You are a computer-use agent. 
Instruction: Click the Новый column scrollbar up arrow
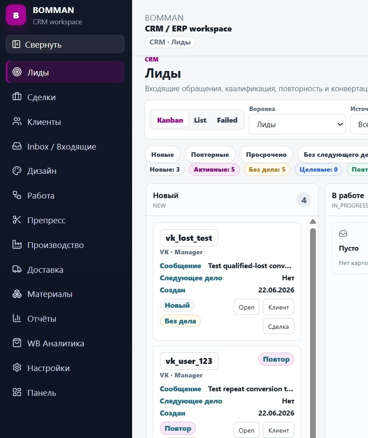(x=313, y=221)
